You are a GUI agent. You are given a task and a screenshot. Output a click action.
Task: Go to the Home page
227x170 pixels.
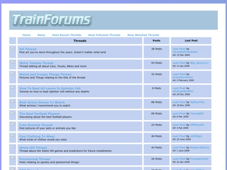[26, 35]
